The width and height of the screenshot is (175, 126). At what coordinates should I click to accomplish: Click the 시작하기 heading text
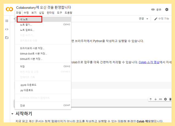pos(24,114)
